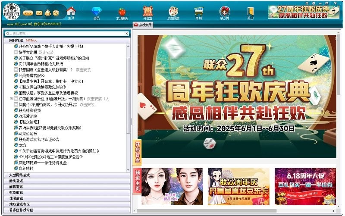Open the side tab 开启盲盒
This screenshot has width=345, height=216.
click(x=137, y=153)
